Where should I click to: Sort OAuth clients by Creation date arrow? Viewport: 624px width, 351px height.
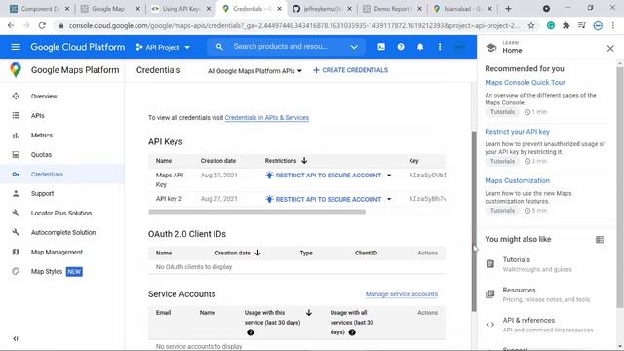coord(257,253)
